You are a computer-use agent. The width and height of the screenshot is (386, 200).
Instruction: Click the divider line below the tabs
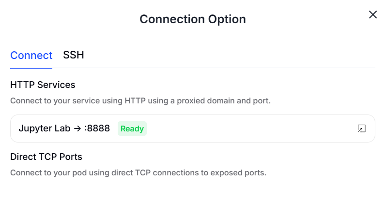click(218, 68)
